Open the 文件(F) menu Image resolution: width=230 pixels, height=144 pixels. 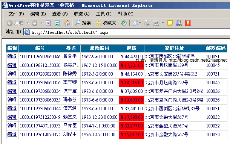[x=16, y=14]
